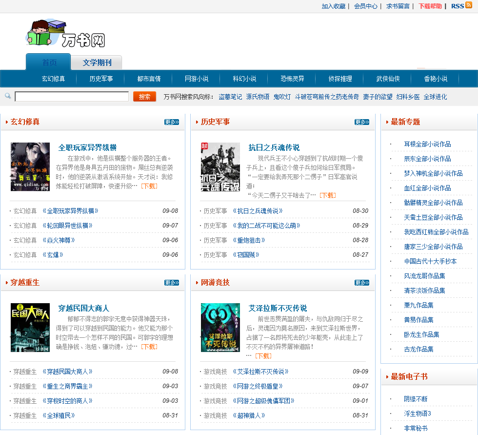The height and width of the screenshot is (435, 478).
Task: Open 梦入神机全部小说作品 topic
Action: 433,173
